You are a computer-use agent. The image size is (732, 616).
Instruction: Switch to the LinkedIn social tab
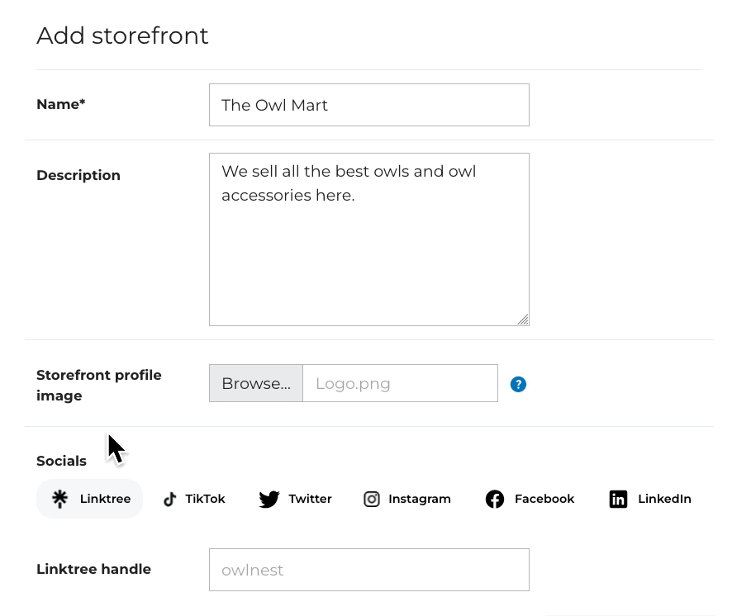651,499
